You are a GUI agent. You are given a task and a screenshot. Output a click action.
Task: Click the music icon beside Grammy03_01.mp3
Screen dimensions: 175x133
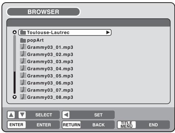point(23,47)
